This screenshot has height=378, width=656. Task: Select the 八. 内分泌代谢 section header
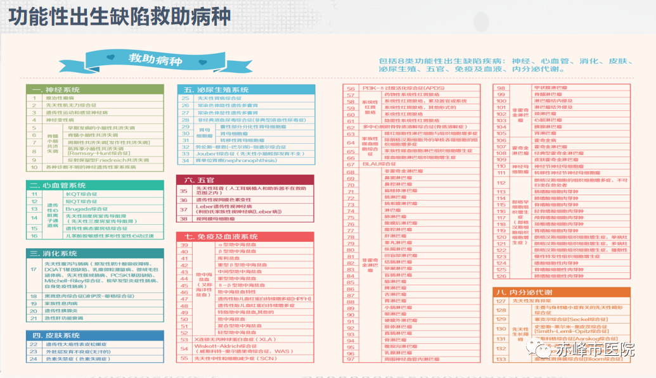point(562,293)
